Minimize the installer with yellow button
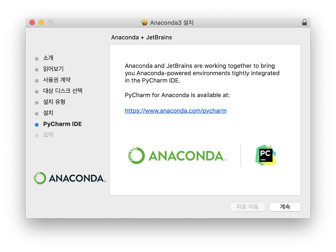This screenshot has height=252, width=336. click(41, 23)
